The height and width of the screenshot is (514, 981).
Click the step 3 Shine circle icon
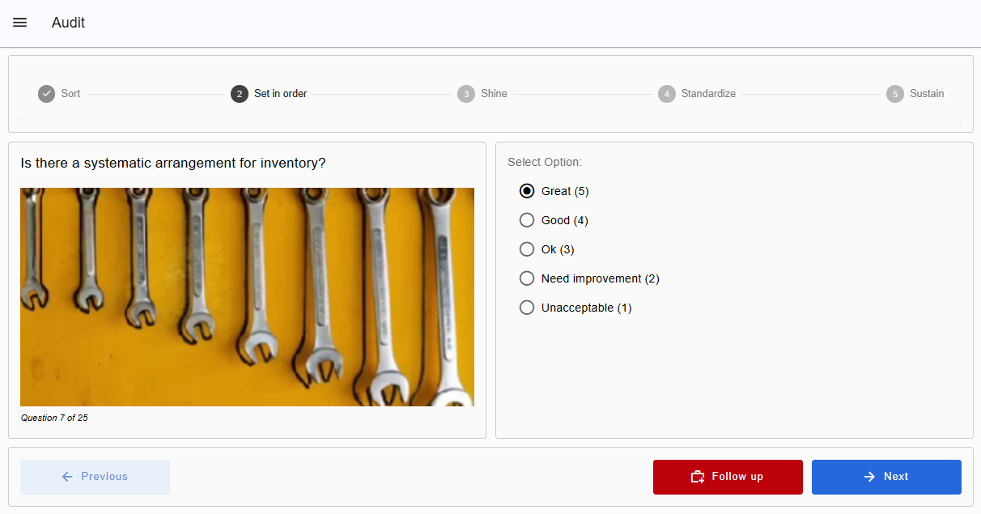(465, 94)
